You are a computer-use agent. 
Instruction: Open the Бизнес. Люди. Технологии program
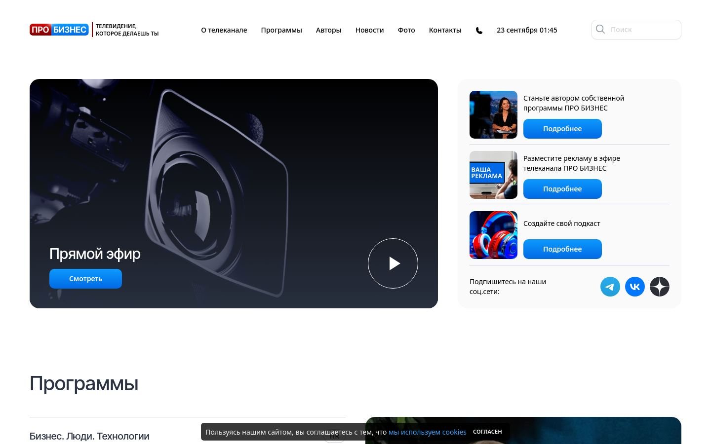pyautogui.click(x=89, y=436)
